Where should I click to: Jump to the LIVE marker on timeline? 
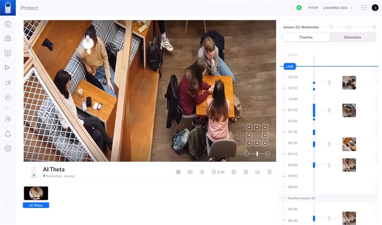(x=290, y=66)
